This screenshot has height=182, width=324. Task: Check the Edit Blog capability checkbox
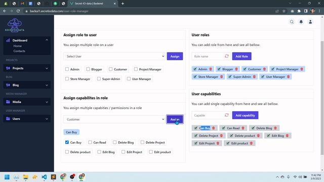99,152
